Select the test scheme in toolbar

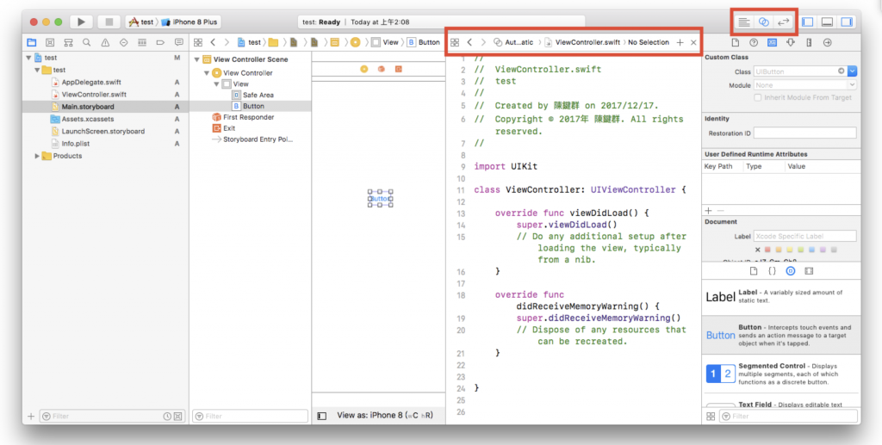(x=141, y=22)
